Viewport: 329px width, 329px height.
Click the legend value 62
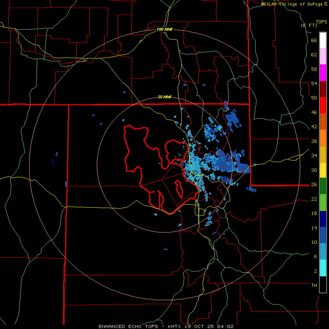tap(314, 55)
